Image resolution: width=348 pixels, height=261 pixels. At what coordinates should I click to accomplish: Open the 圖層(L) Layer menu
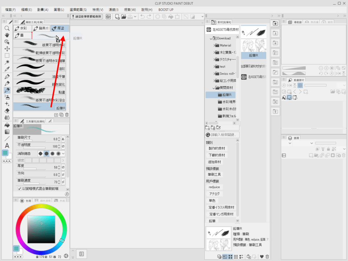click(x=59, y=9)
